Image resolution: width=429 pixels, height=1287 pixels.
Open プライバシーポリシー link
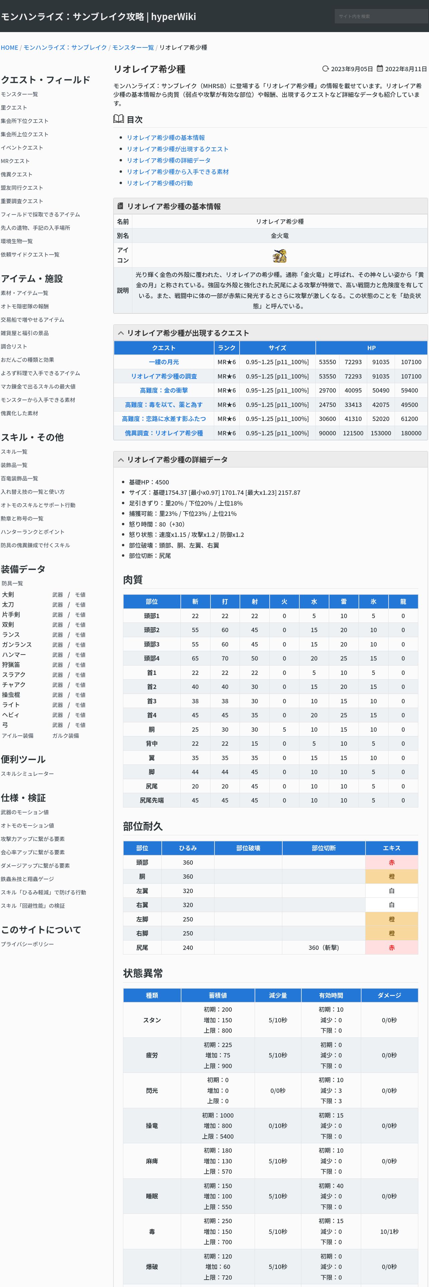click(27, 944)
